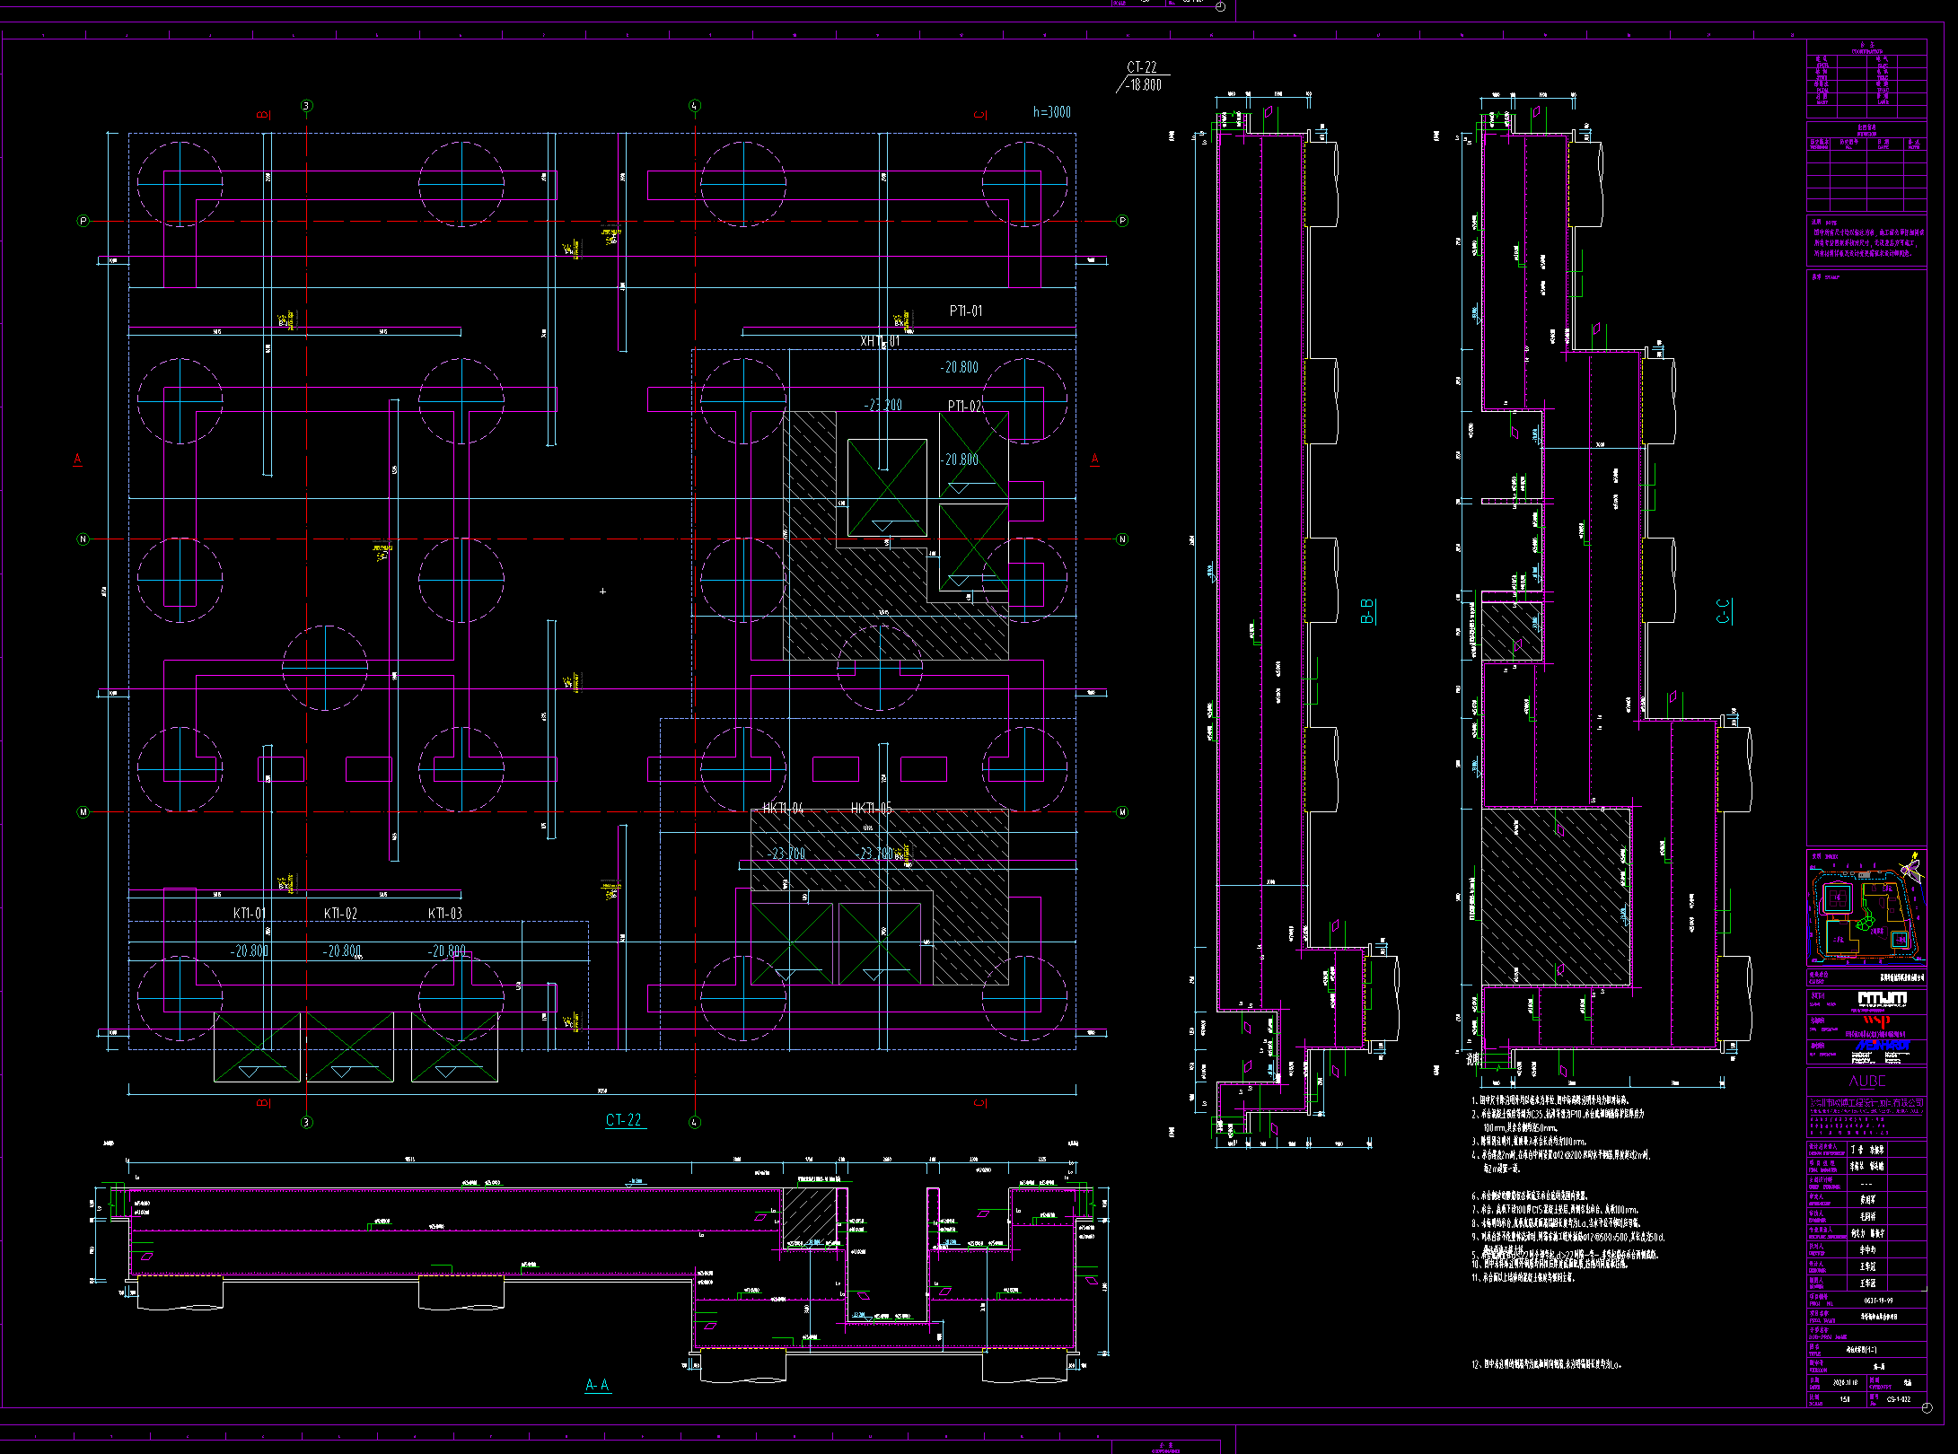The width and height of the screenshot is (1958, 1454).
Task: Select the KTI-01 label
Action: pyautogui.click(x=250, y=914)
